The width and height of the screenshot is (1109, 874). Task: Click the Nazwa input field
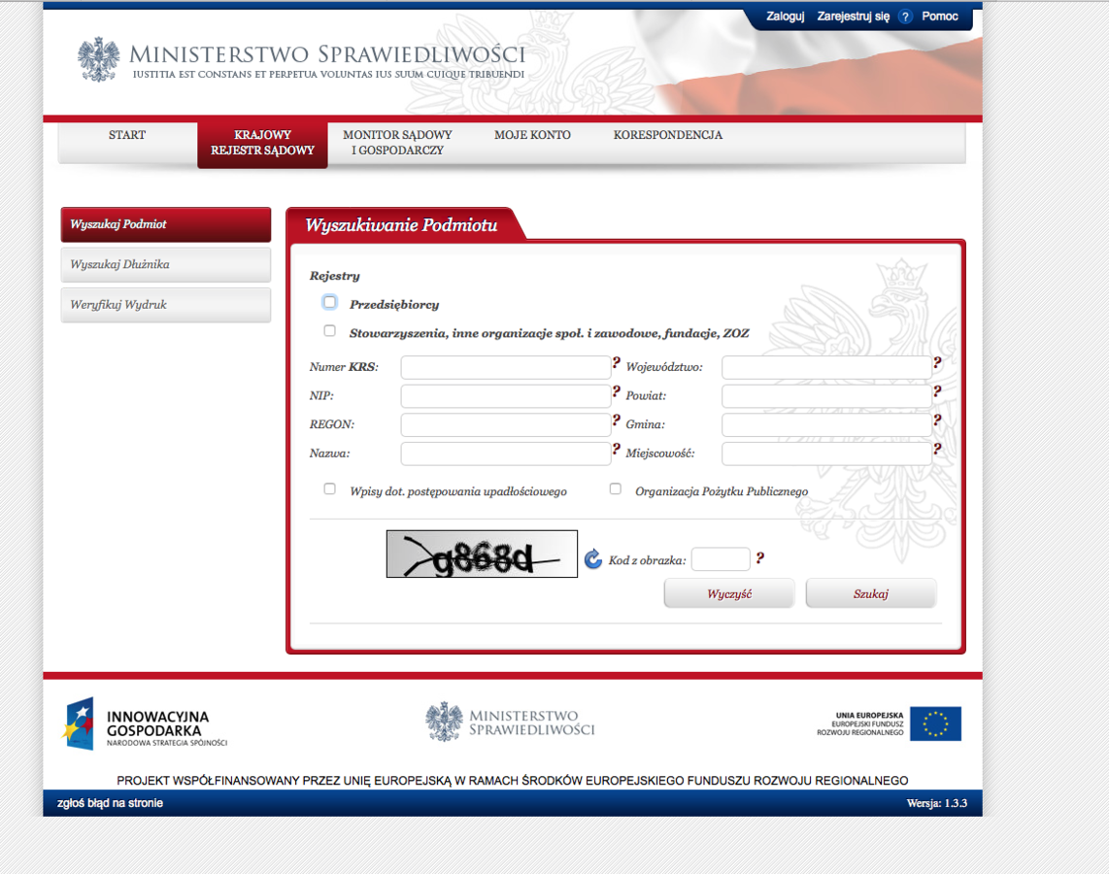pos(505,454)
